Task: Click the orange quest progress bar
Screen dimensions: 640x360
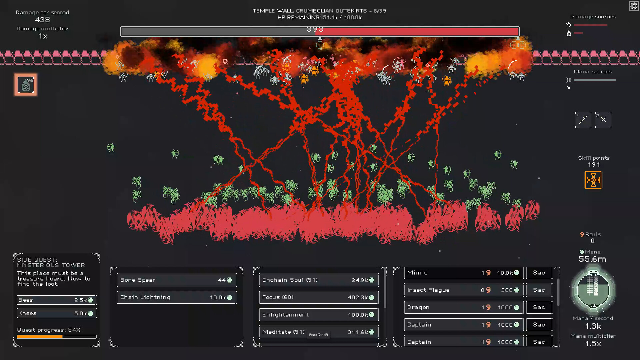Action: pos(56,337)
